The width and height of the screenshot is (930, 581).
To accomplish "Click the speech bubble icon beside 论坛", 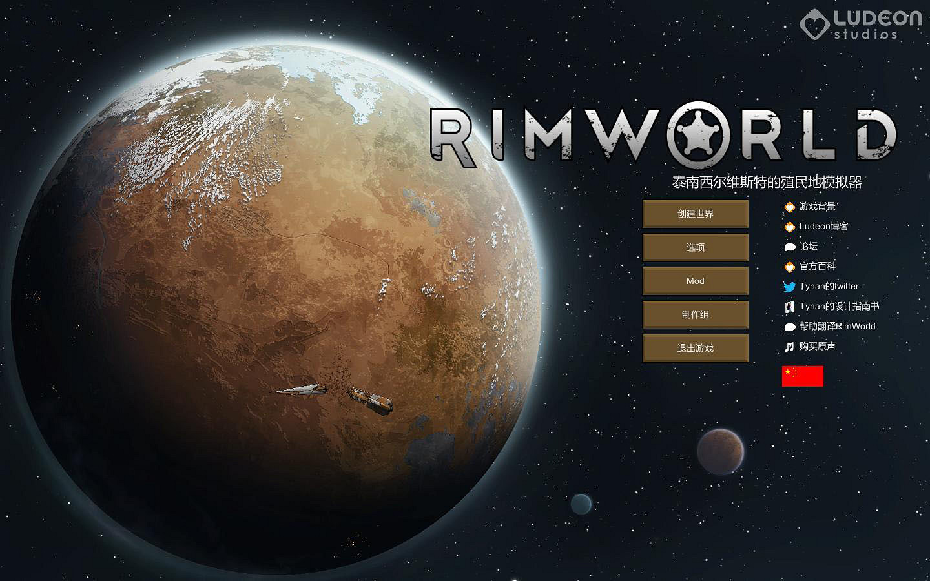I will point(789,247).
